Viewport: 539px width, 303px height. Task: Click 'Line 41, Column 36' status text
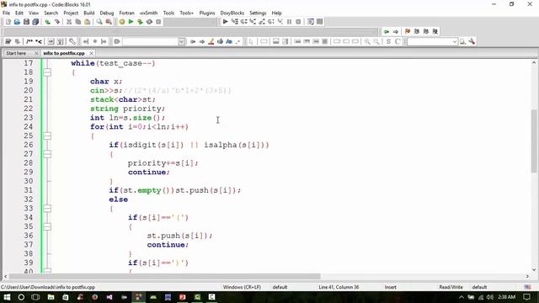coord(339,287)
